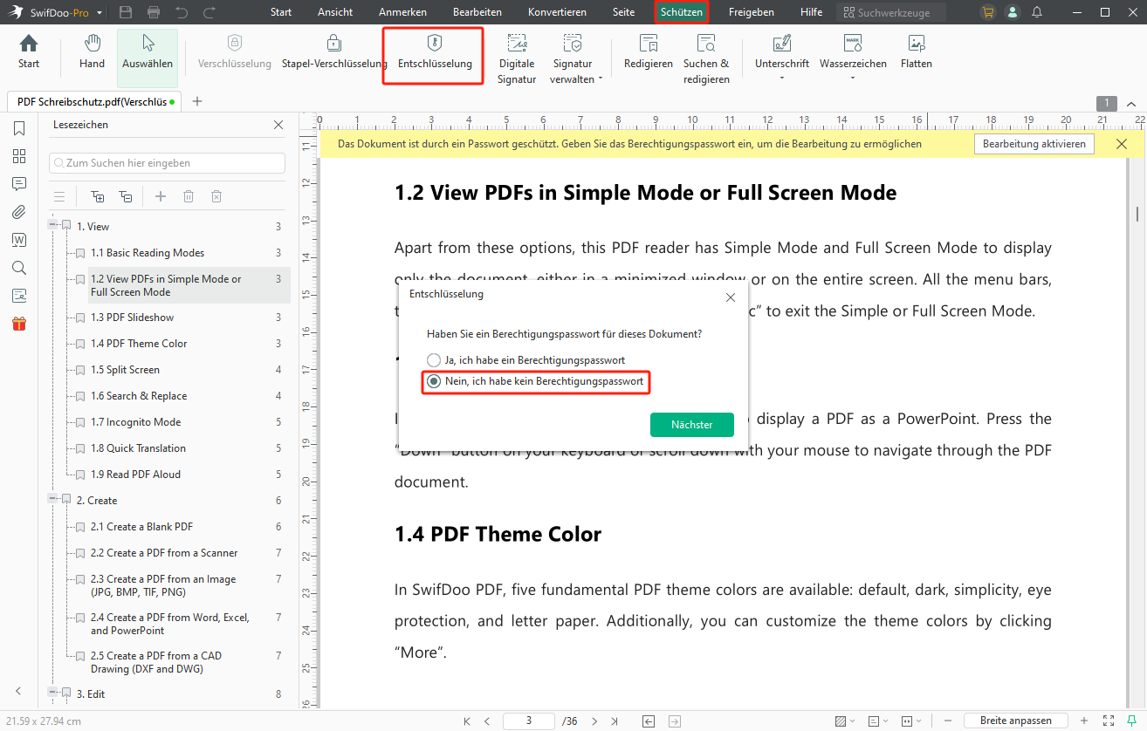Open the Stapel-Verschlüsselung tool
This screenshot has height=731, width=1147.
[334, 51]
